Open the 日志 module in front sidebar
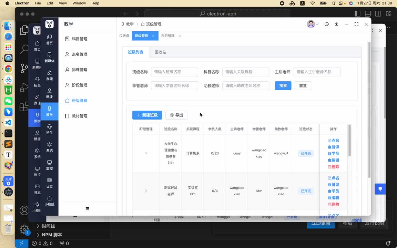397x248 pixels. (x=49, y=183)
